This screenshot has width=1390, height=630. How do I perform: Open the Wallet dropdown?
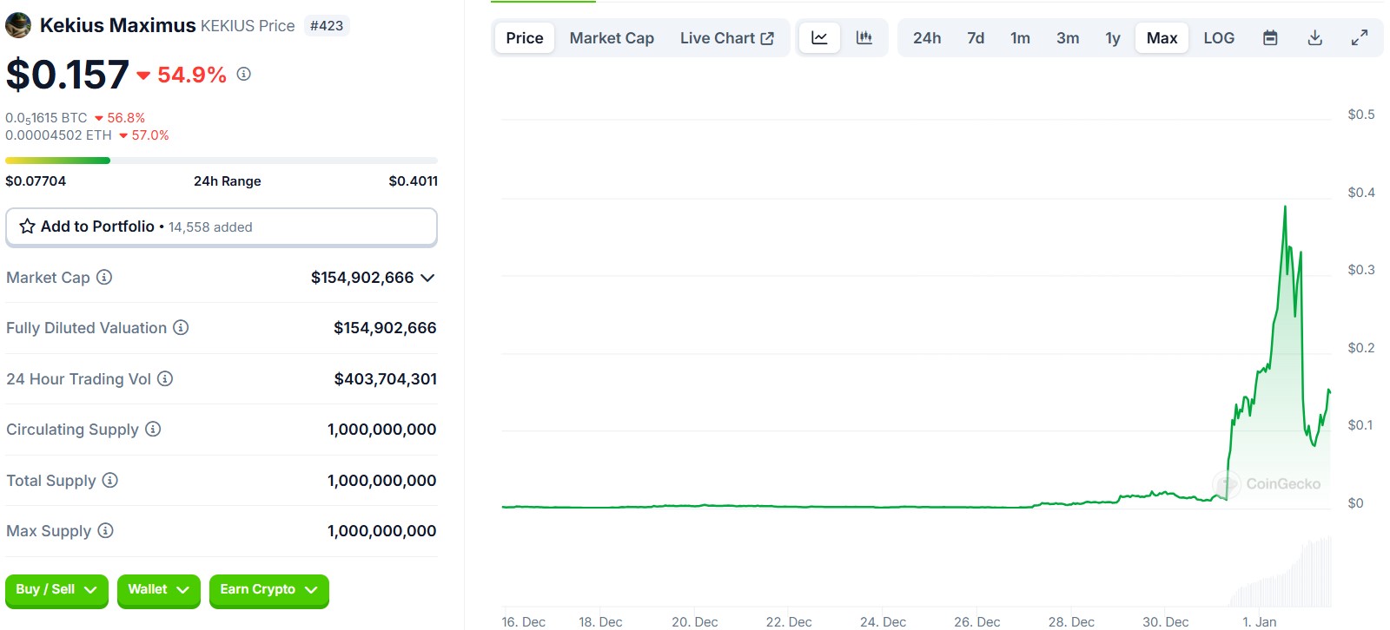click(x=159, y=590)
